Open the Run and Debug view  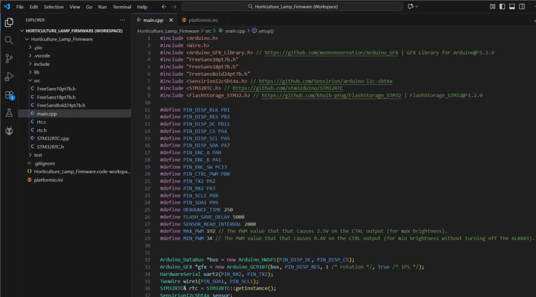9,77
